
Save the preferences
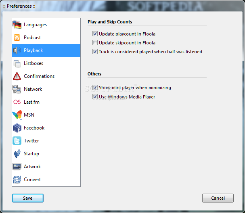click(28, 198)
